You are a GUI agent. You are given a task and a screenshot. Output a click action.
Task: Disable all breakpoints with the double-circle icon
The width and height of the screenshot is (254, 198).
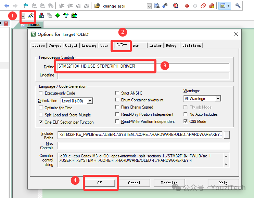203,6
